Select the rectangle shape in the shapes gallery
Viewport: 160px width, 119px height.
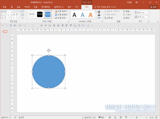tap(14, 12)
